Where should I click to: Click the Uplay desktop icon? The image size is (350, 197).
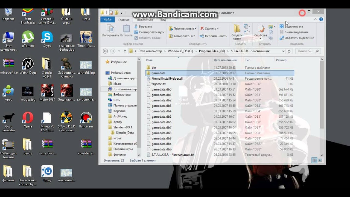pyautogui.click(x=47, y=173)
